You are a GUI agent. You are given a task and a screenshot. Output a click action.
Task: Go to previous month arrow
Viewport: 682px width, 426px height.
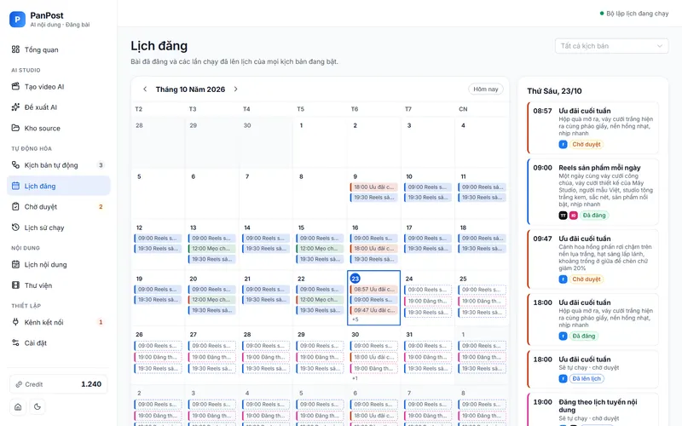click(x=145, y=89)
